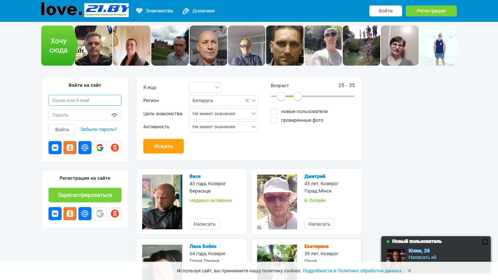This screenshot has width=498, height=280.
Task: Open Дмитрий's profile name link
Action: tap(315, 176)
